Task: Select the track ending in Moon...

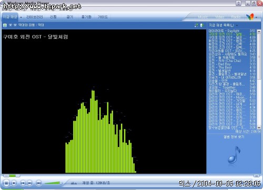Action: (232, 97)
